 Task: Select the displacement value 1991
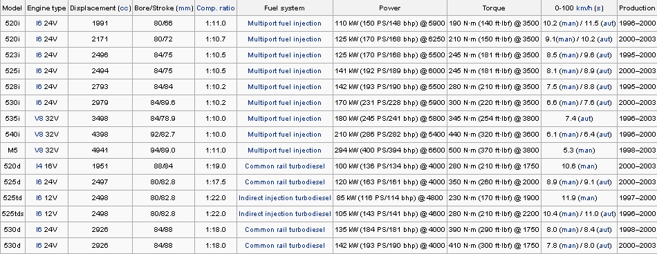(x=100, y=23)
